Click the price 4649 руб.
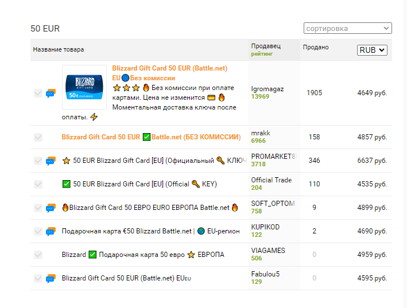 coord(372,93)
